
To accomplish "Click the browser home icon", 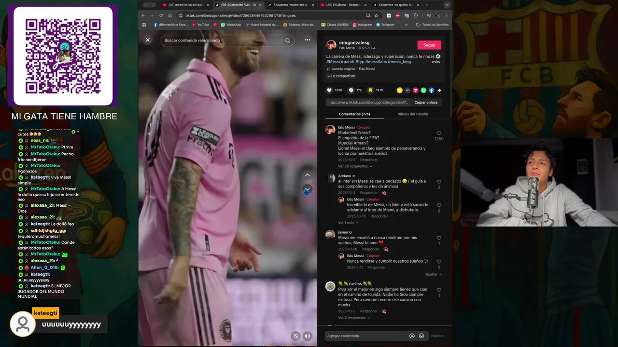I will (x=170, y=15).
